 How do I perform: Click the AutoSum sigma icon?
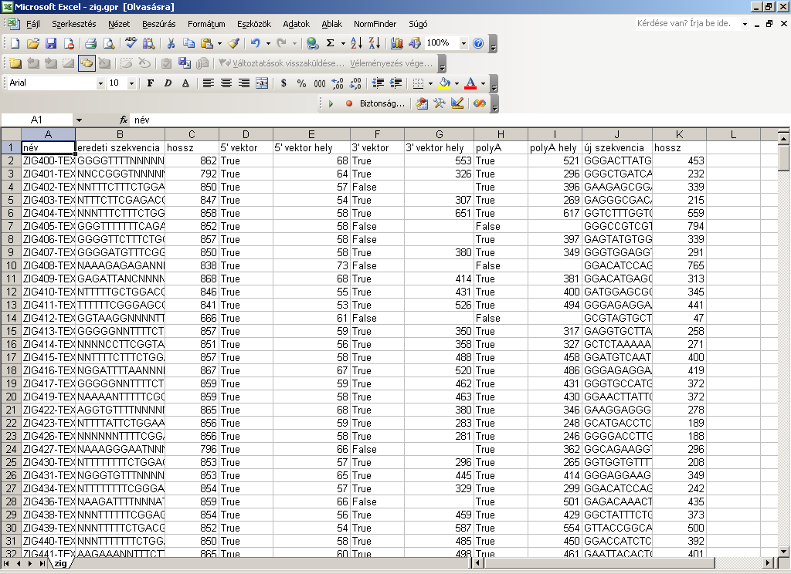[331, 43]
